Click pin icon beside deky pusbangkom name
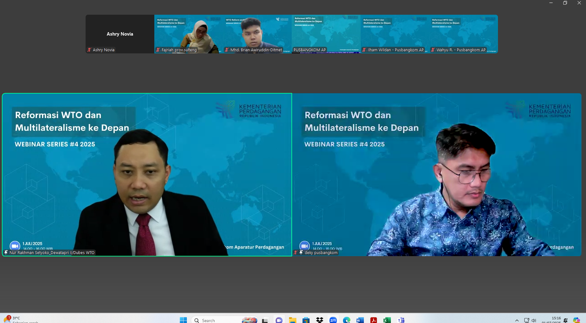The height and width of the screenshot is (323, 586). click(301, 252)
